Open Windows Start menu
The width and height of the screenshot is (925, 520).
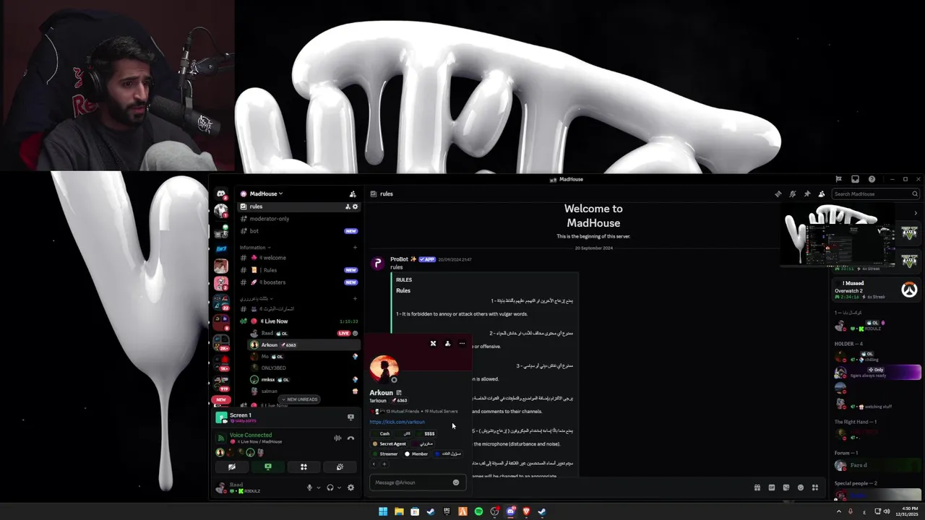pyautogui.click(x=383, y=511)
